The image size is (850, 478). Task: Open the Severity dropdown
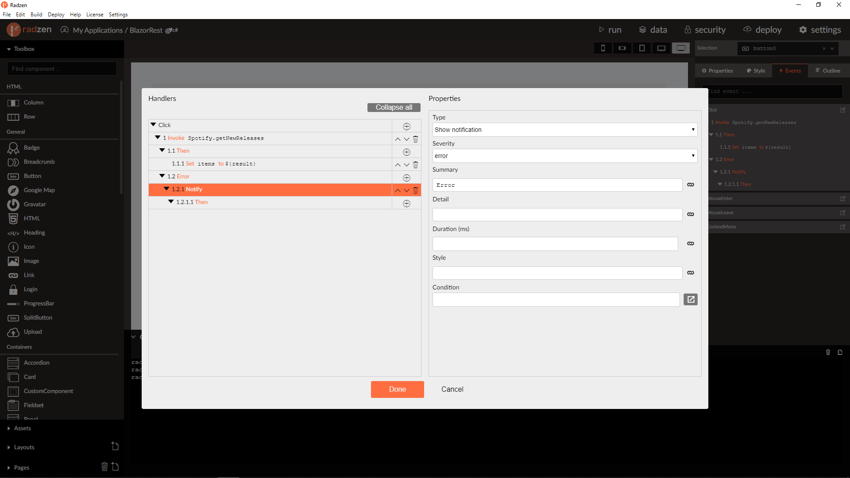pyautogui.click(x=564, y=156)
